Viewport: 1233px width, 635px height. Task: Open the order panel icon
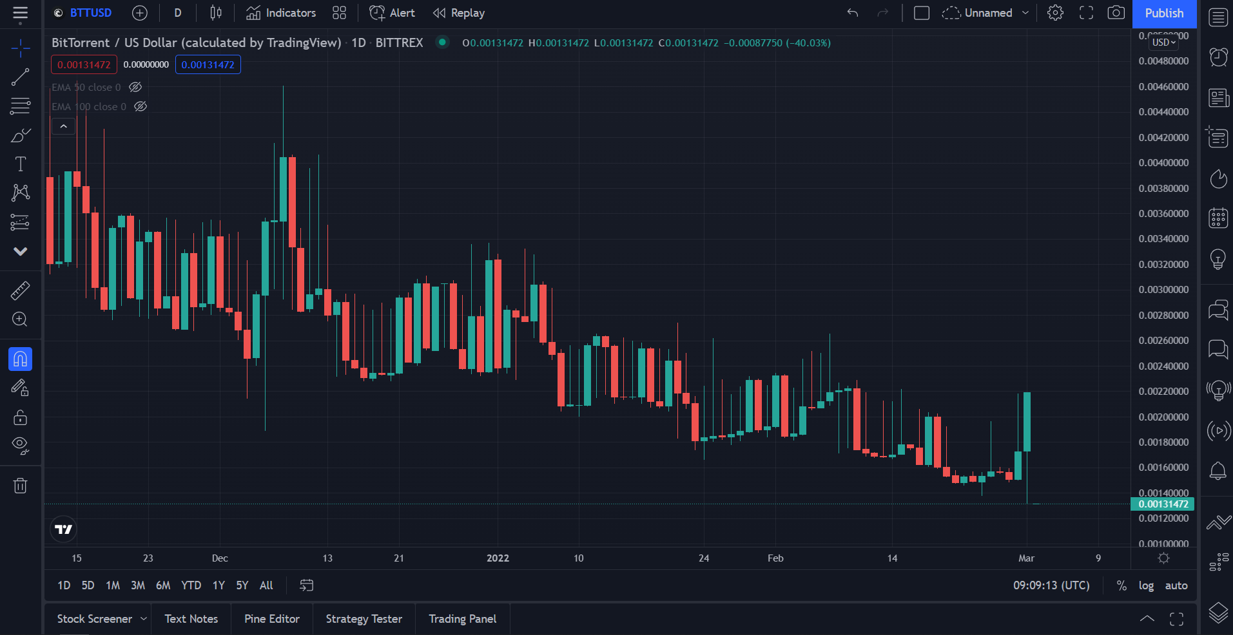pos(1218,522)
